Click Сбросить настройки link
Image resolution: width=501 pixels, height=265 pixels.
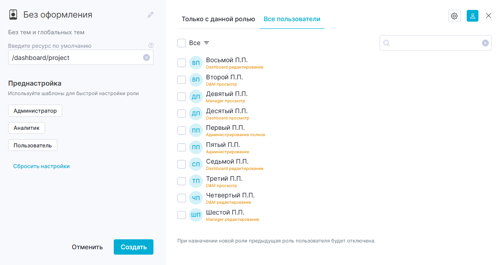tap(41, 166)
